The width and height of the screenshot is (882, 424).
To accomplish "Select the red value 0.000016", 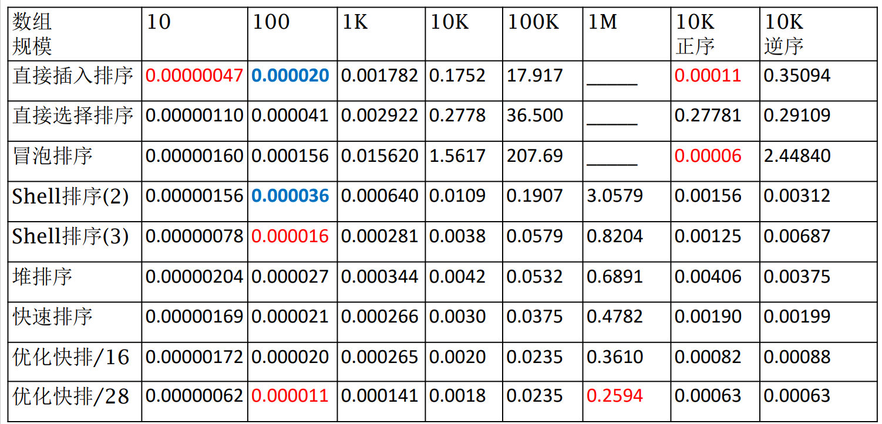I will pos(291,236).
